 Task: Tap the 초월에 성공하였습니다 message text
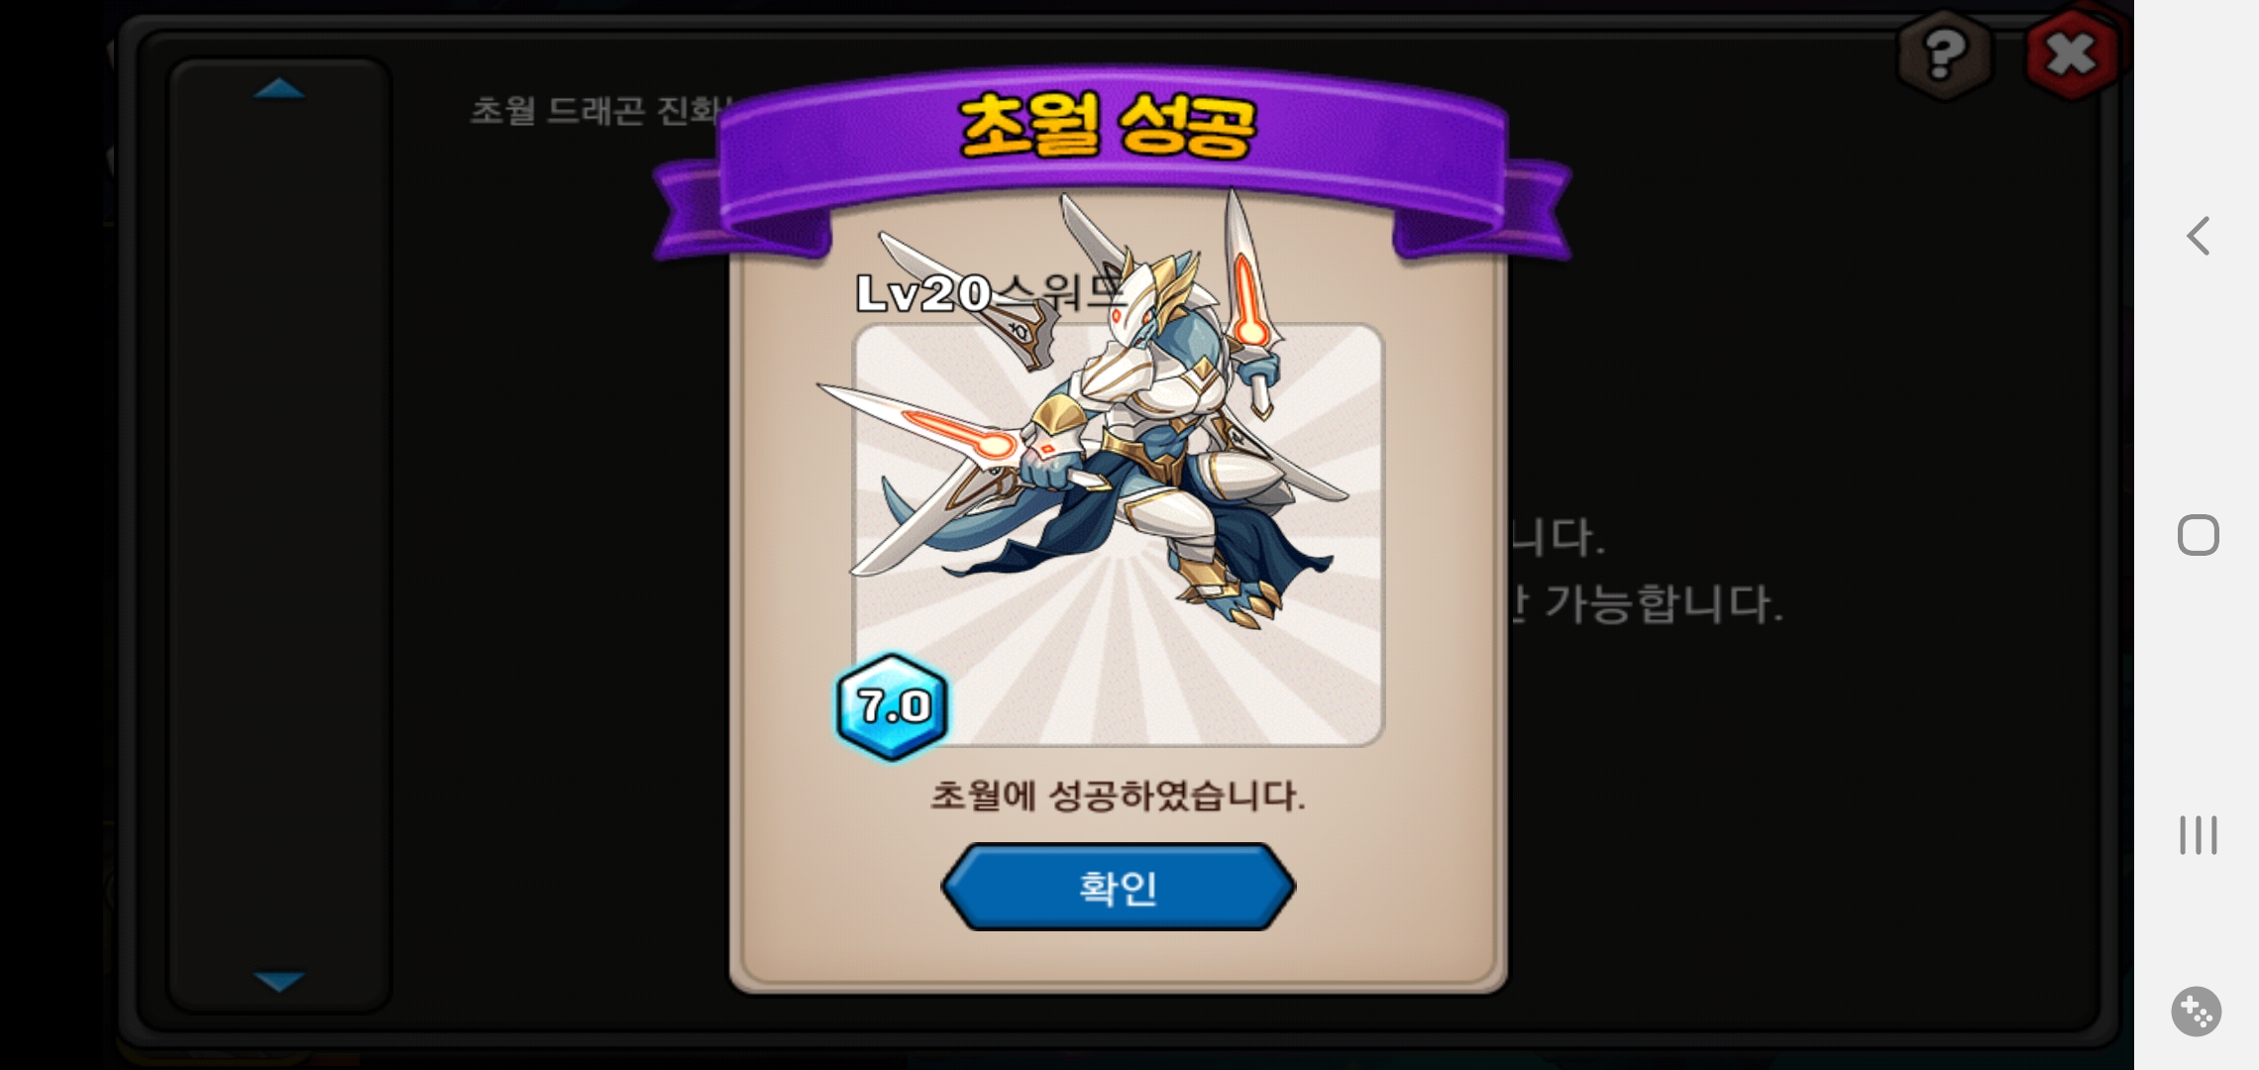tap(1118, 796)
